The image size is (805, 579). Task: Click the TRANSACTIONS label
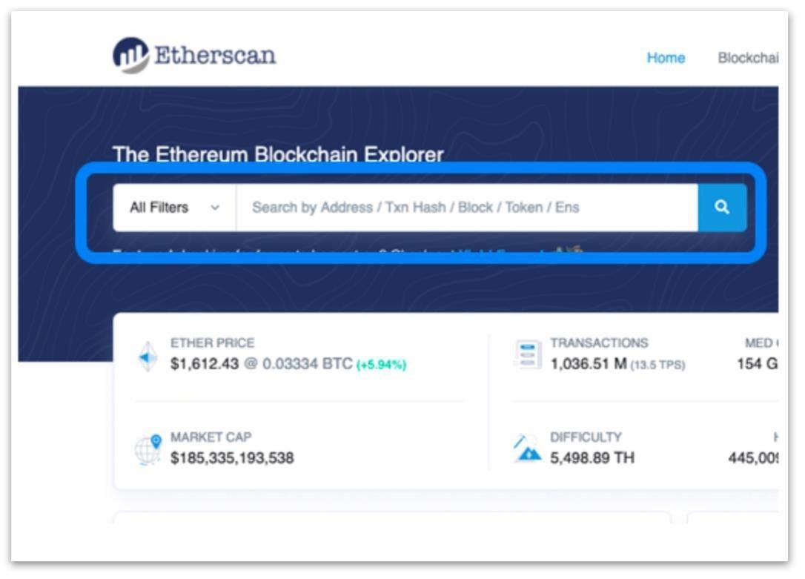pos(599,343)
